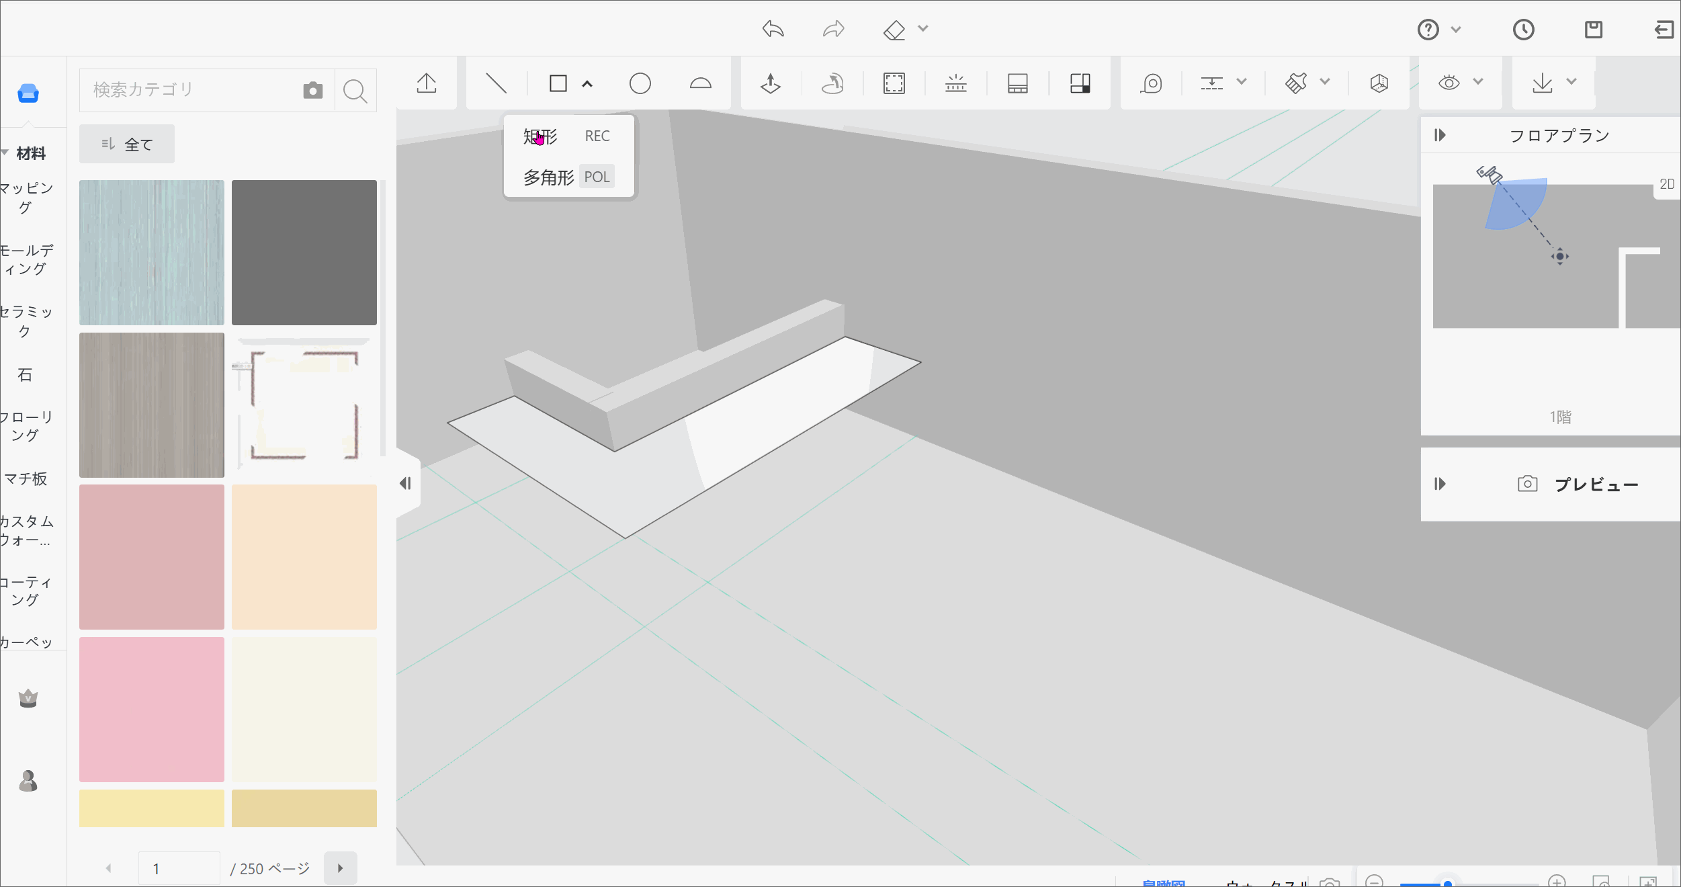This screenshot has height=887, width=1681.
Task: Select the マチ板 category
Action: pos(26,478)
